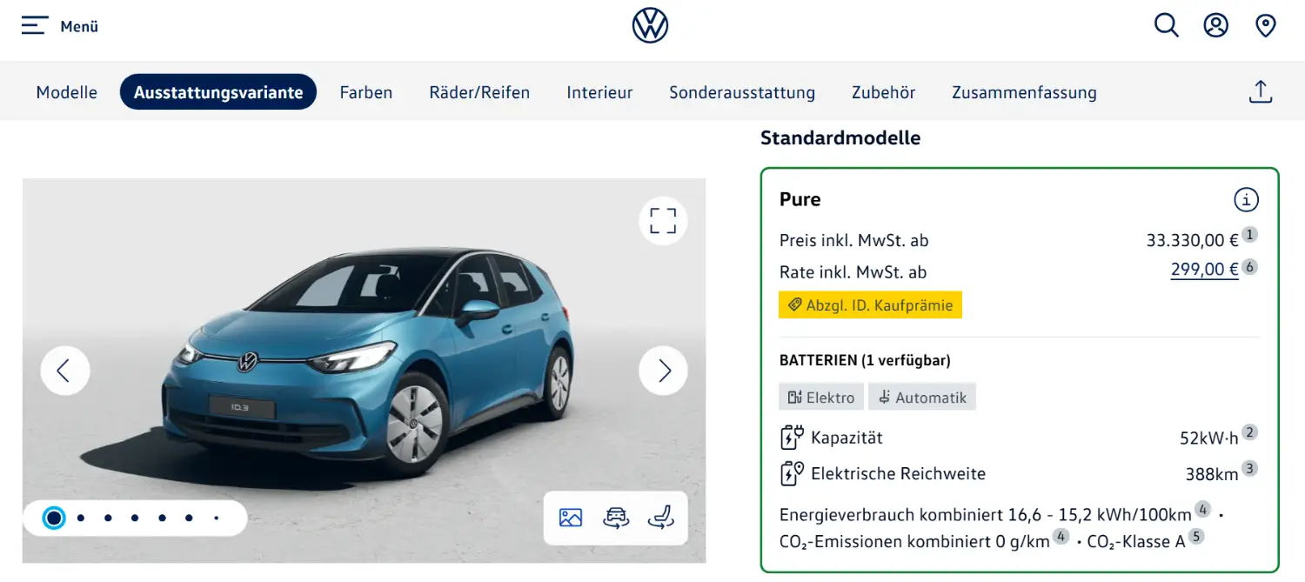The image size is (1305, 582).
Task: Open the Zusammenfassung tab
Action: (x=1024, y=92)
